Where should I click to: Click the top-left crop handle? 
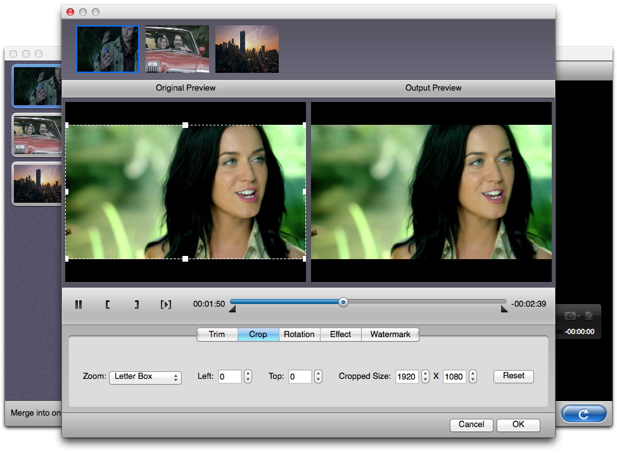coord(67,125)
